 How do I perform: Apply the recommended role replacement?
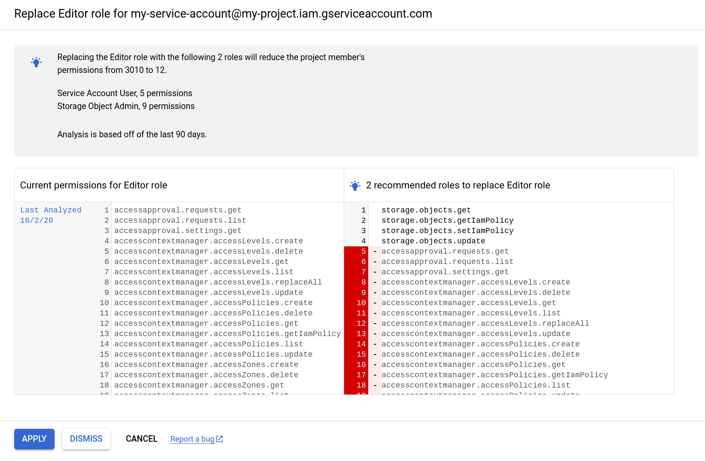click(x=34, y=439)
